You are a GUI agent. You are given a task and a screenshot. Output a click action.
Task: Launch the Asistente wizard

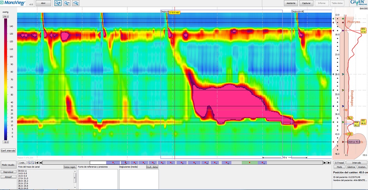(x=291, y=3)
